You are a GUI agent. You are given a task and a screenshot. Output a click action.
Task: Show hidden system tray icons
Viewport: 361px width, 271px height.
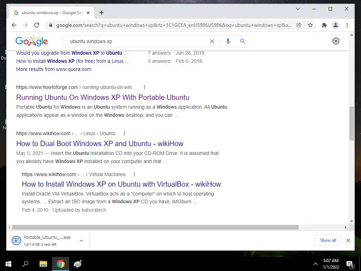tap(316, 264)
